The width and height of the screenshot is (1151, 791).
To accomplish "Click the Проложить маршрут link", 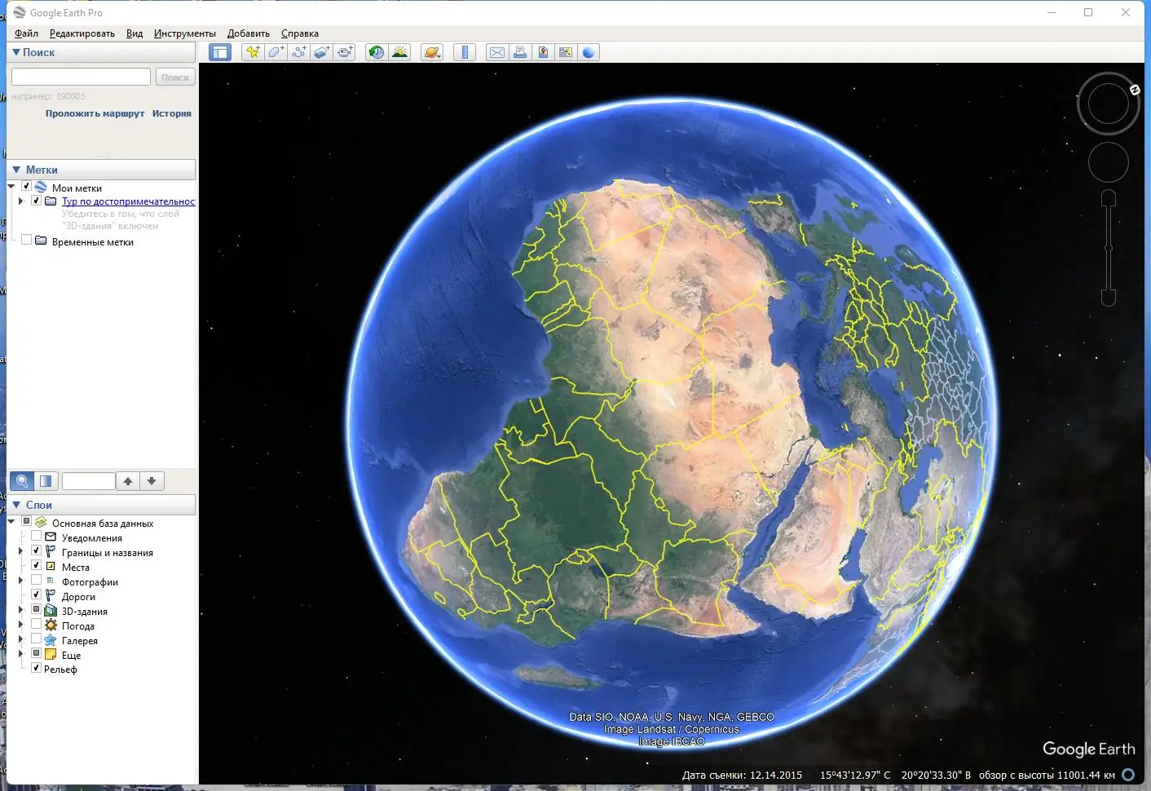I will (x=95, y=113).
